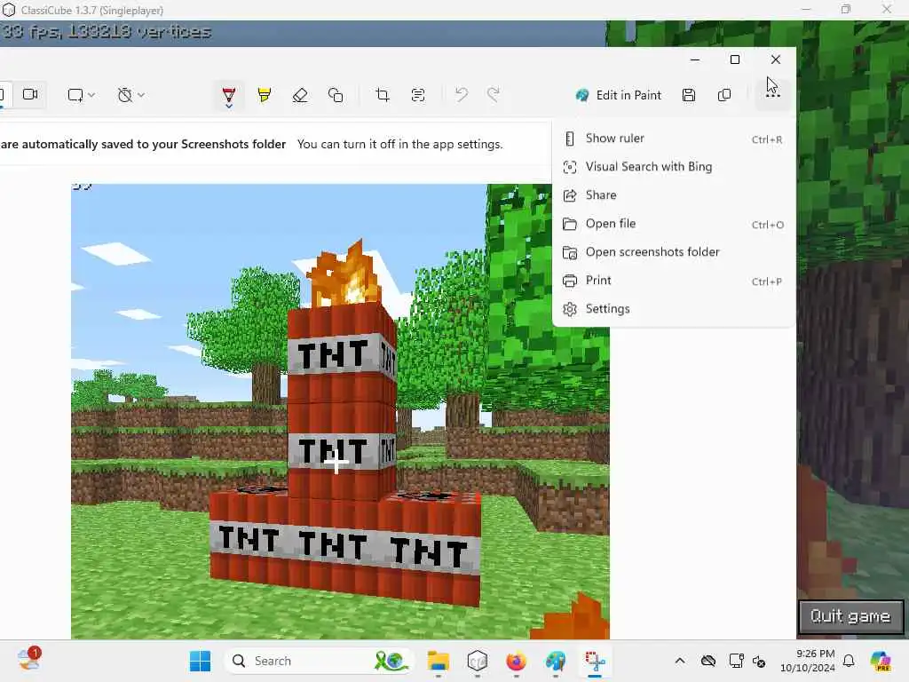Open File Explorer from the taskbar
This screenshot has width=909, height=682.
439,661
